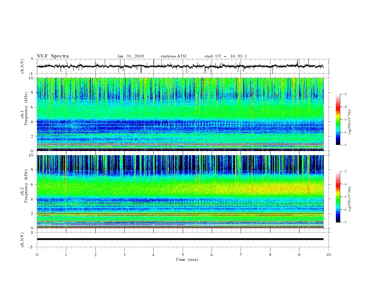Select the lower ch.2 PSD color bar
This screenshot has width=370, height=286.
coord(338,197)
